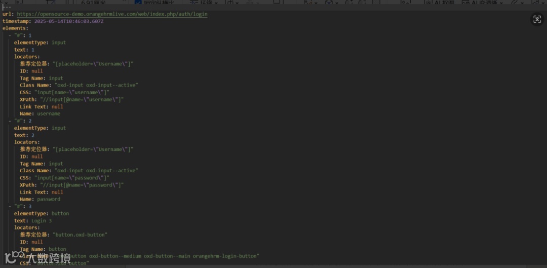Image resolution: width=547 pixels, height=268 pixels.
Task: Select CSS value input[name="username"]
Action: coord(72,93)
